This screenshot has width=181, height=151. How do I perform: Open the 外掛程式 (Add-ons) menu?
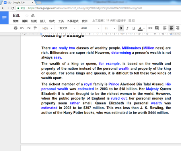tap(73, 21)
